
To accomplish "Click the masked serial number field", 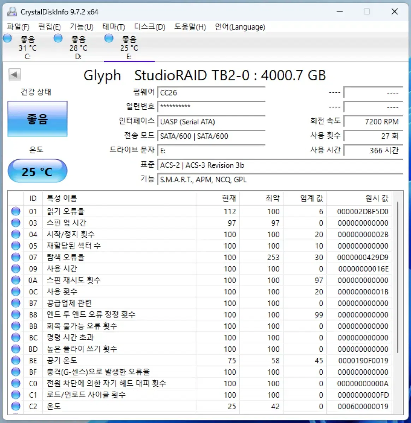I will (x=211, y=107).
